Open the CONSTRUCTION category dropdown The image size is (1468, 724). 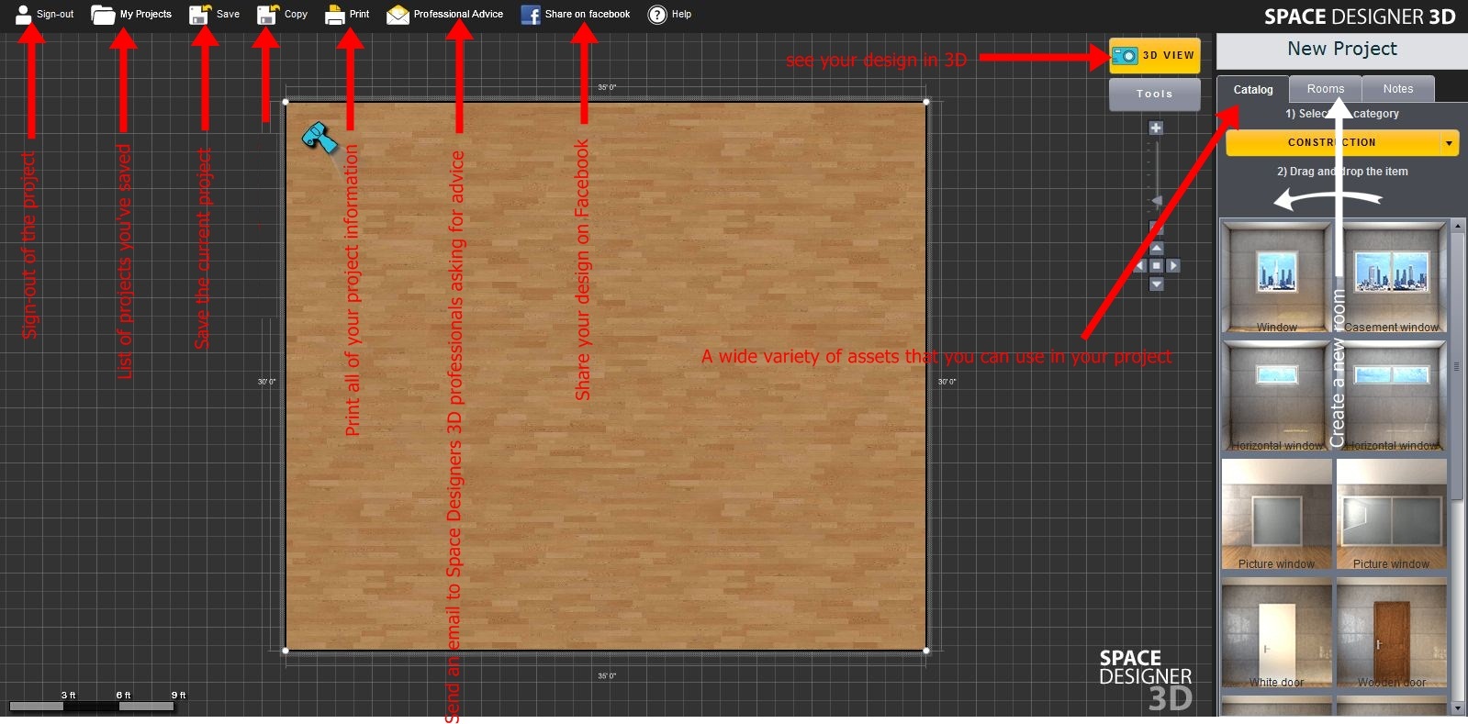1342,143
